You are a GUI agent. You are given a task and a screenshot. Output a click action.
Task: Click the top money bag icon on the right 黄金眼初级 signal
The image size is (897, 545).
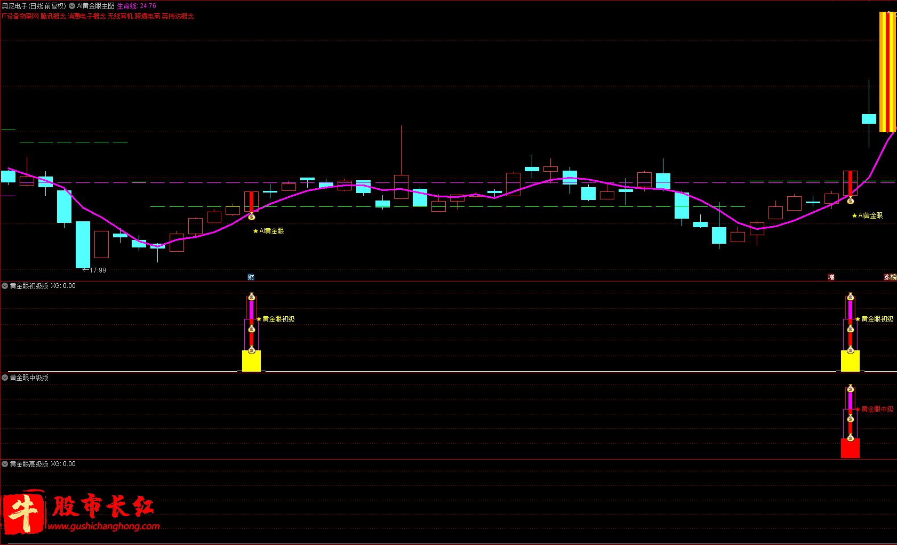click(x=851, y=296)
